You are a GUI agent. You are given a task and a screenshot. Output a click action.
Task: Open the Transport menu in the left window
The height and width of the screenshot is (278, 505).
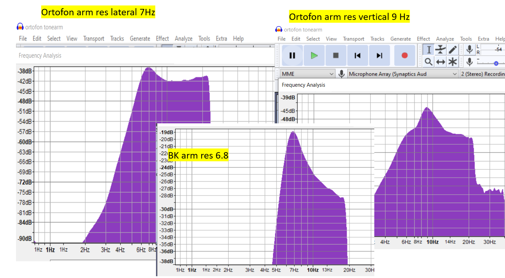[x=94, y=38]
